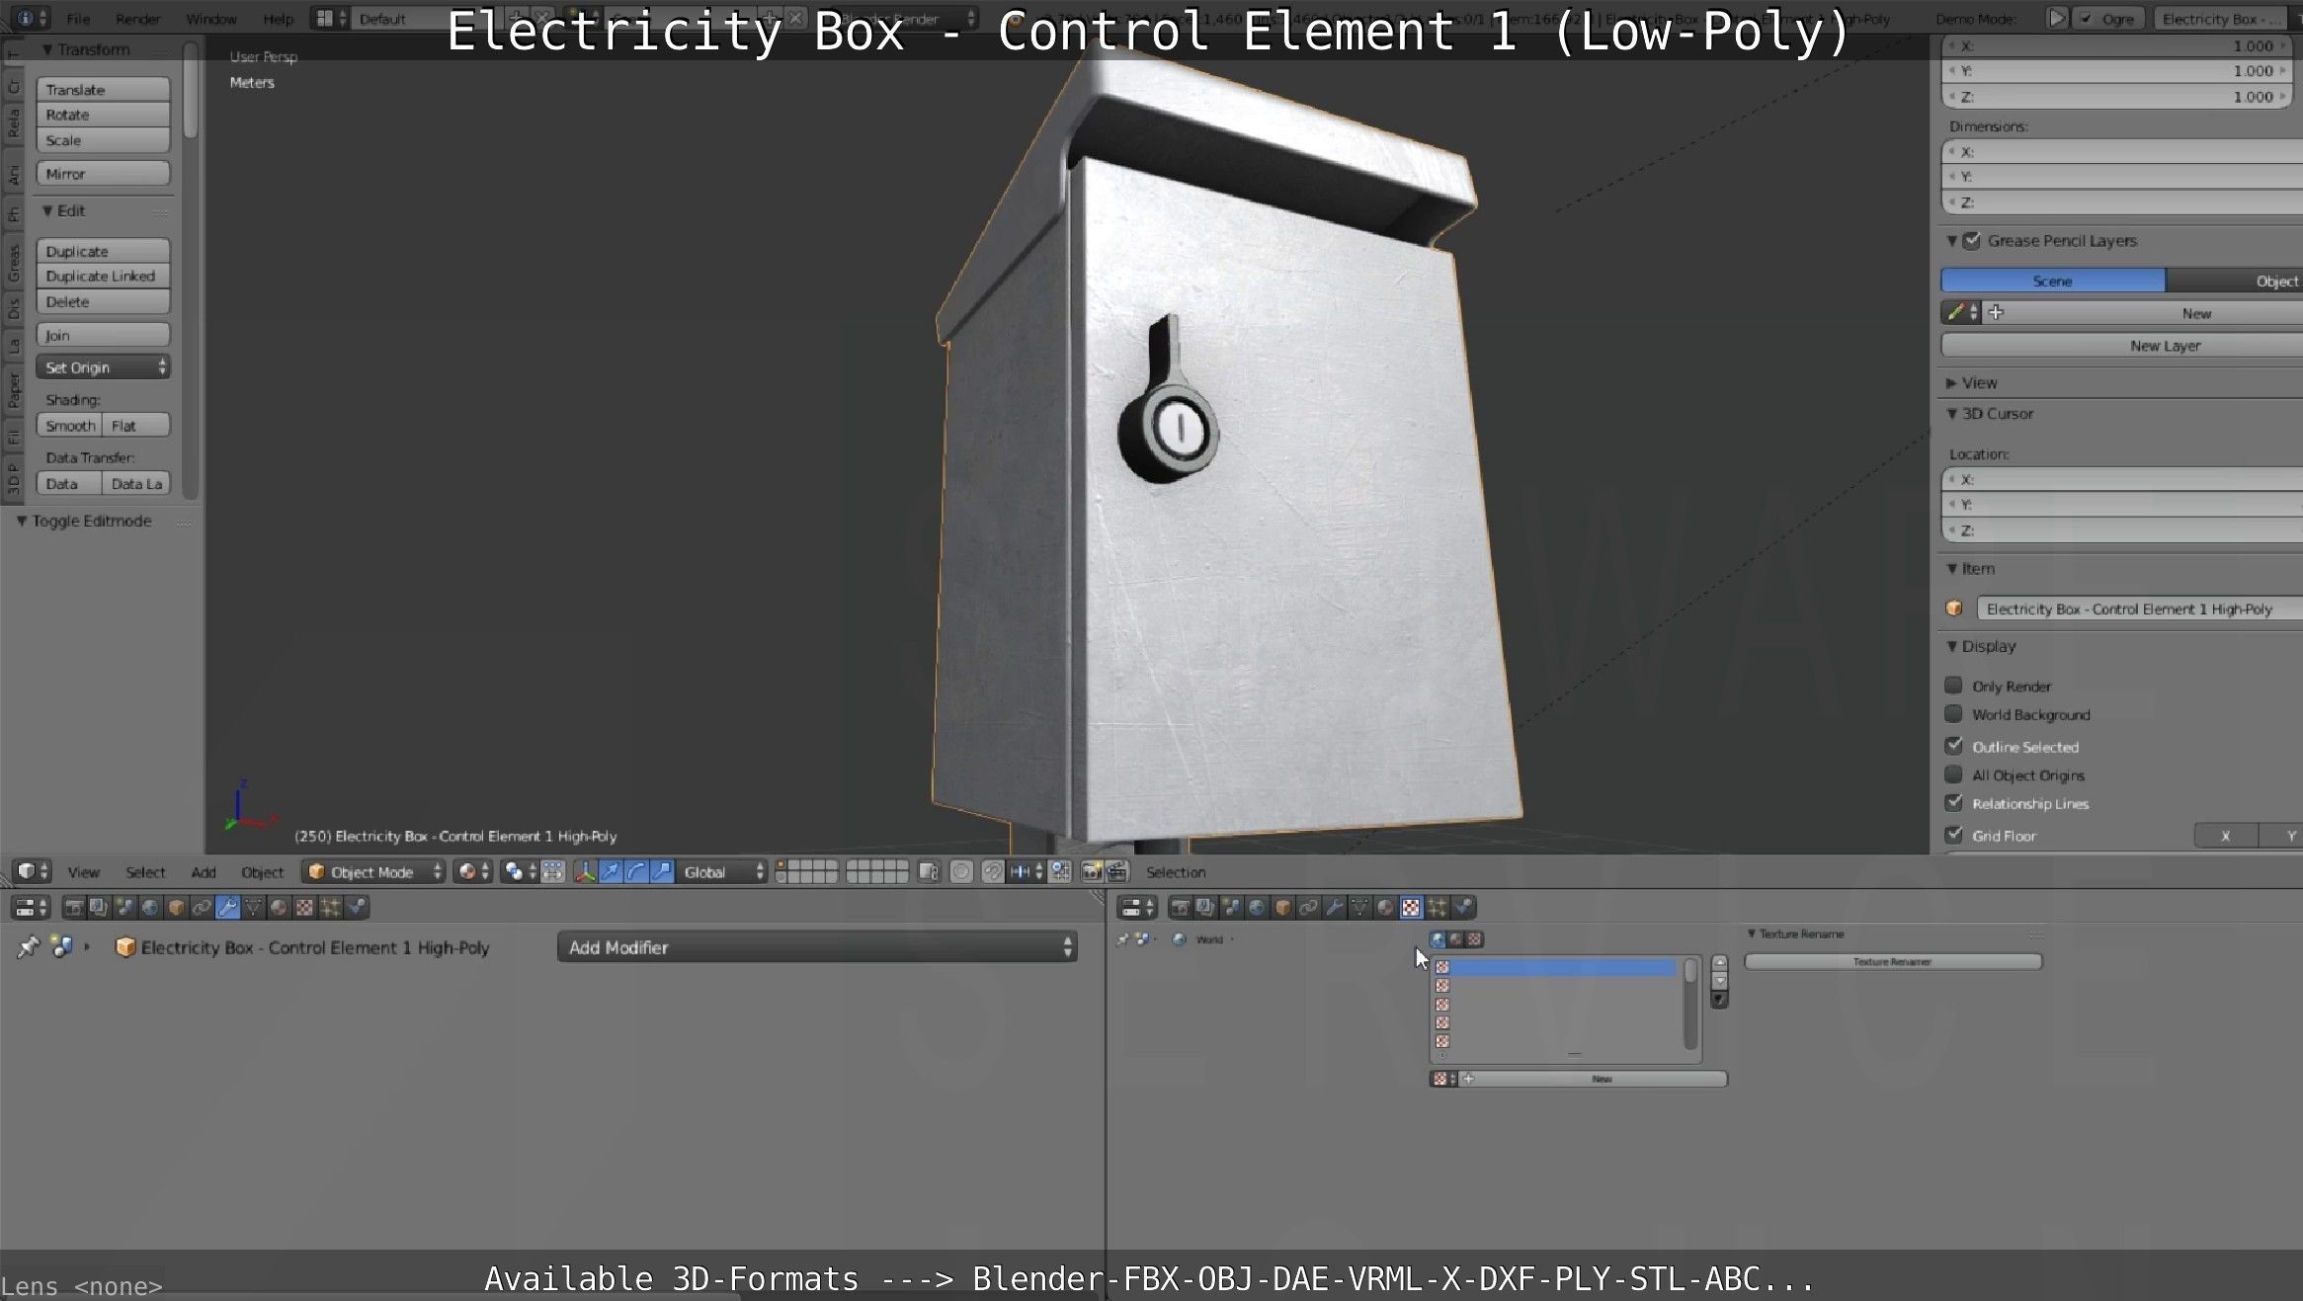Open Scene tab in the modifier properties editor

coord(124,907)
